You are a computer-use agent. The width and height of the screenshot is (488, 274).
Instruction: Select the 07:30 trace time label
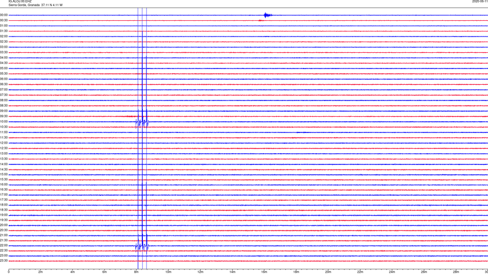[x=4, y=95]
